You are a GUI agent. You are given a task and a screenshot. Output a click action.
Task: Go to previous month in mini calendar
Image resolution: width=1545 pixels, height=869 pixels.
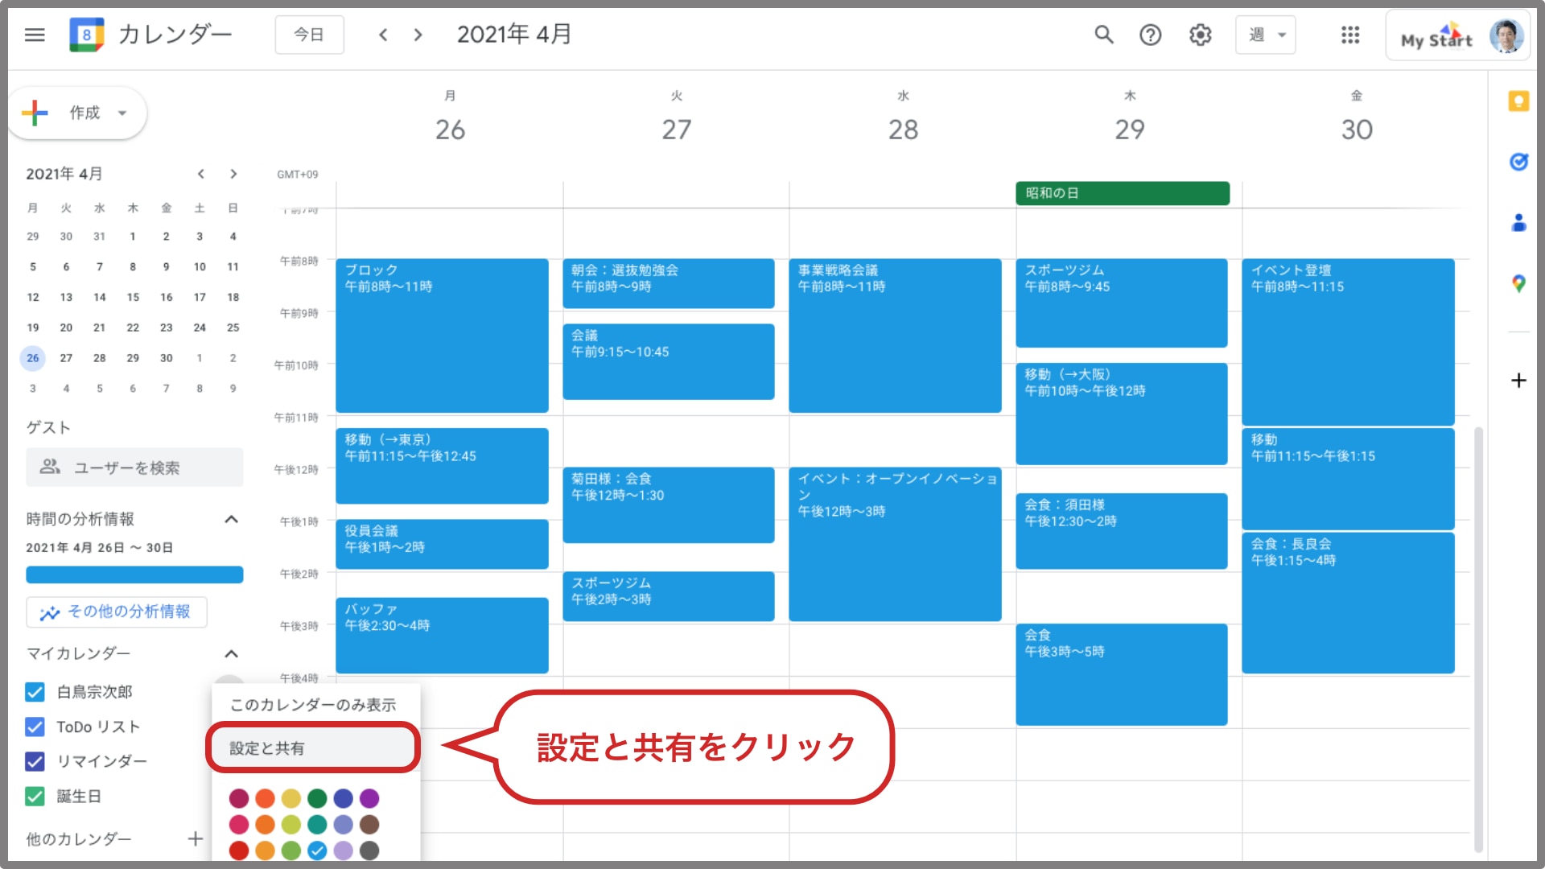click(x=201, y=174)
